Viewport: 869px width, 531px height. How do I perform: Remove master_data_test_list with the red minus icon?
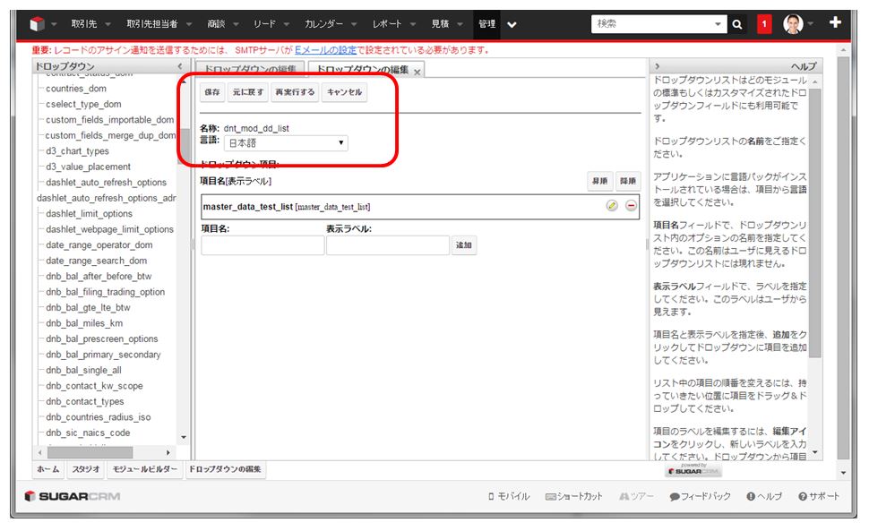pyautogui.click(x=631, y=206)
